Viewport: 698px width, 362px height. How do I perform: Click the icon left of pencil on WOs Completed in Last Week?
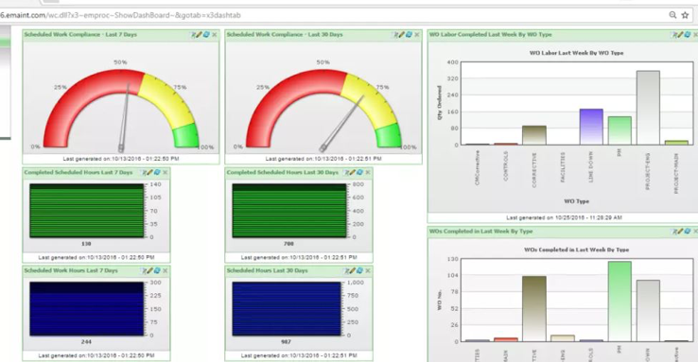click(674, 232)
